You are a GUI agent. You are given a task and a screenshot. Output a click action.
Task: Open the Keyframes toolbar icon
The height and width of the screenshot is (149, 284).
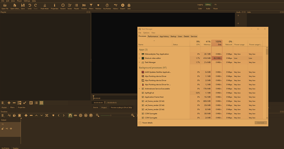point(107,6)
